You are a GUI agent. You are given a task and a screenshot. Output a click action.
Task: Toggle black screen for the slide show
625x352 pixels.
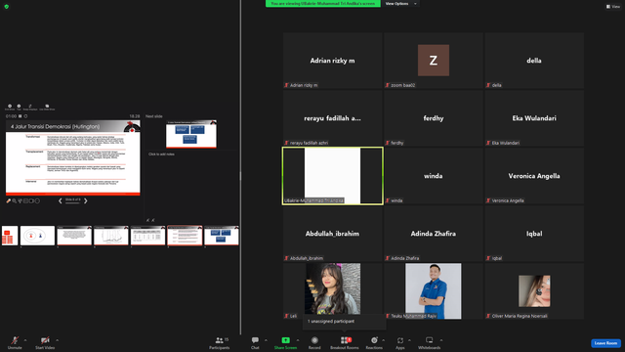(26, 201)
